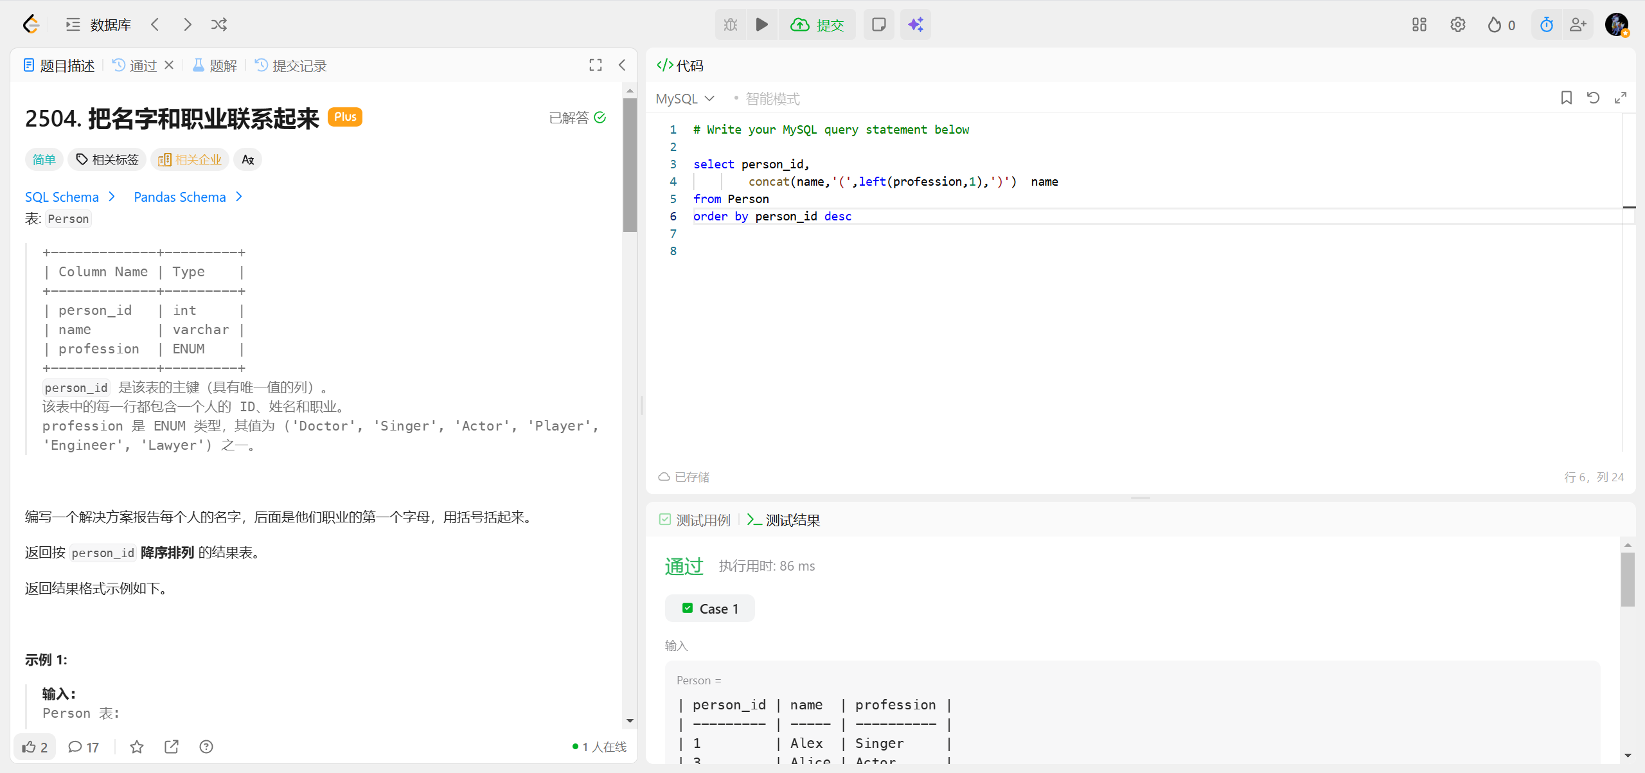The width and height of the screenshot is (1645, 773).
Task: Click the 相关企业 companies tag
Action: 190,159
